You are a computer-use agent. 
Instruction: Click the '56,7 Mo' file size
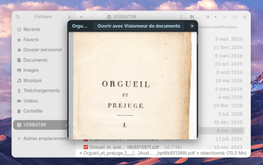(173, 147)
